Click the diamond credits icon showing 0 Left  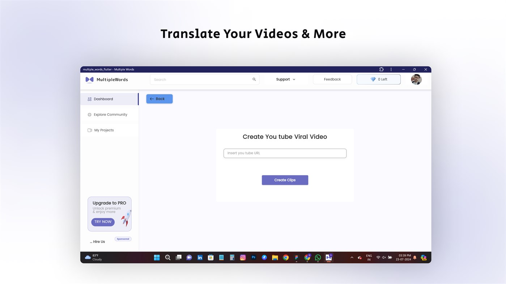point(372,79)
